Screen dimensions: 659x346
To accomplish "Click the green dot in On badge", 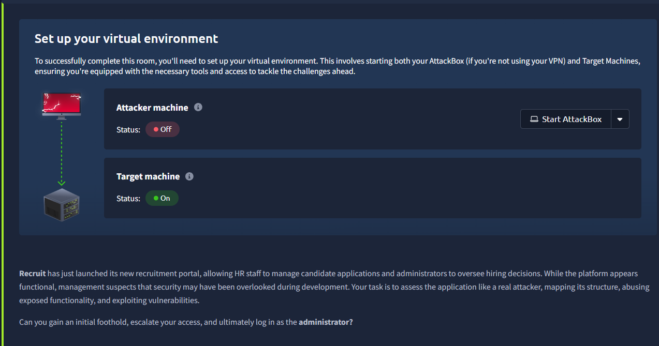I will (156, 198).
